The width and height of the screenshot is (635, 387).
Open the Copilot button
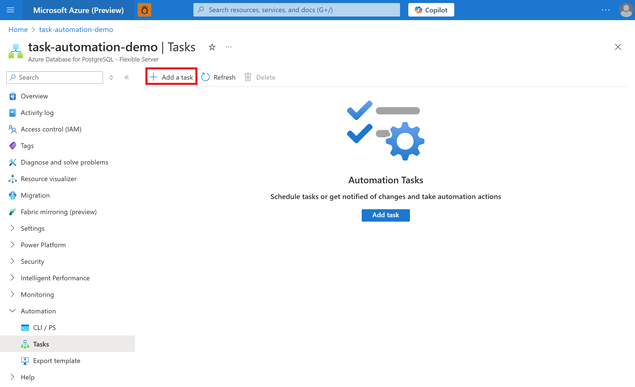(431, 10)
